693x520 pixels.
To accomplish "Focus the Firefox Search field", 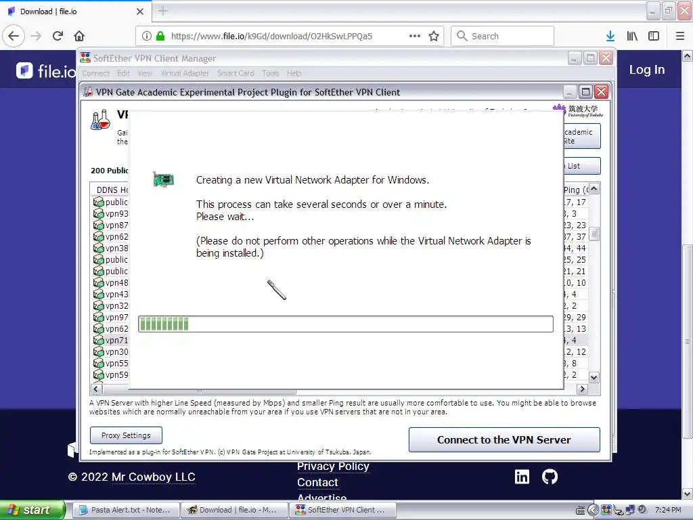I will [x=502, y=36].
